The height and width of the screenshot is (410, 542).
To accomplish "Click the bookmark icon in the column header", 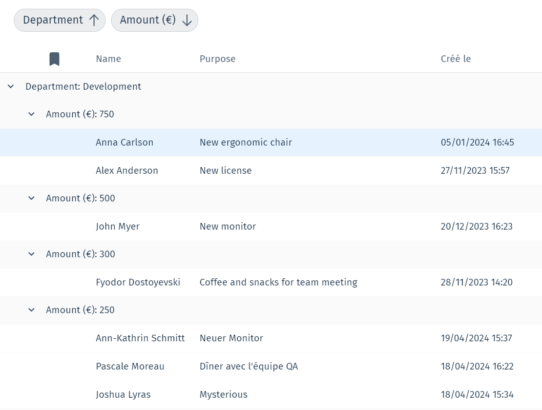I will pyautogui.click(x=54, y=59).
